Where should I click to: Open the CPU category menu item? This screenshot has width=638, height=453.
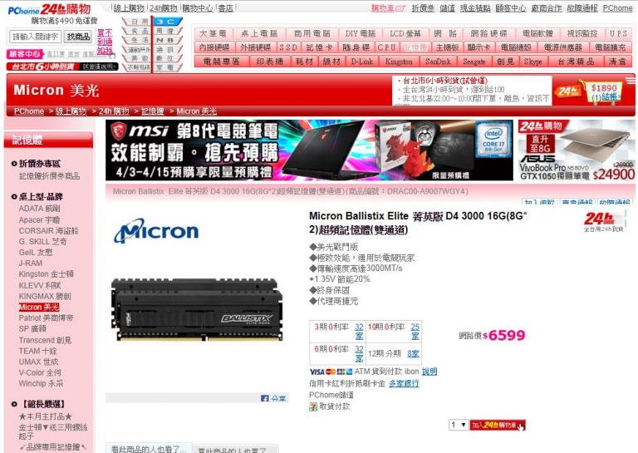[x=386, y=47]
